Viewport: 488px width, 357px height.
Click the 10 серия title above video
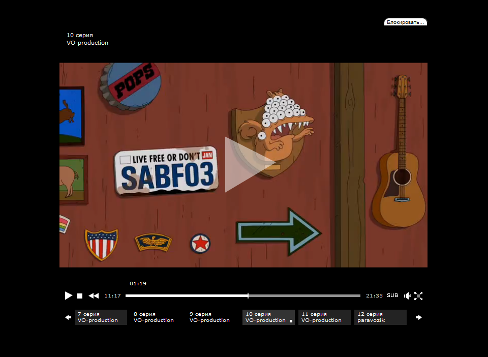[x=80, y=35]
